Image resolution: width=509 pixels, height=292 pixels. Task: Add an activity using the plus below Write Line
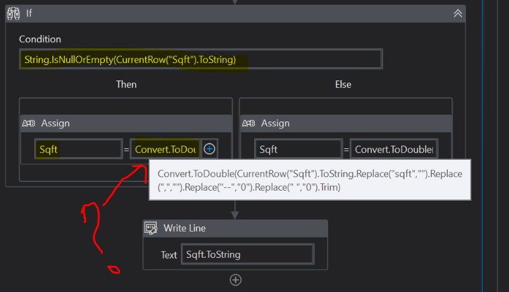tap(235, 280)
